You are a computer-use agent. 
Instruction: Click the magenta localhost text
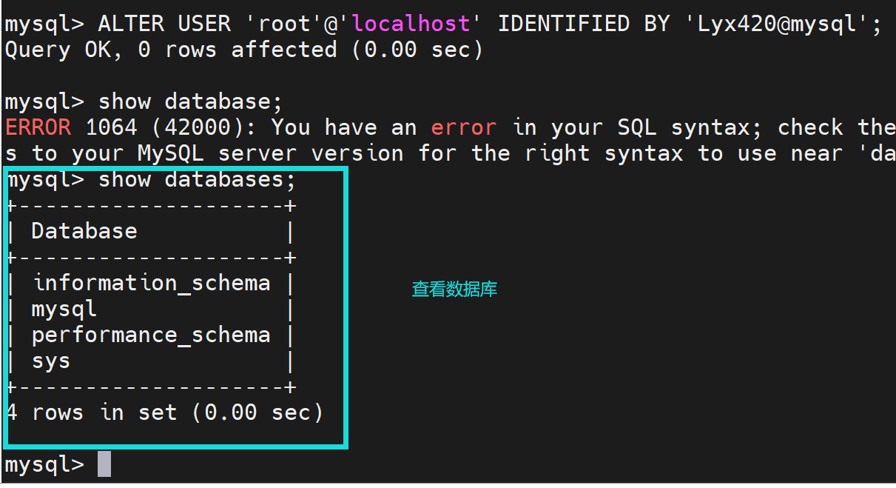411,24
